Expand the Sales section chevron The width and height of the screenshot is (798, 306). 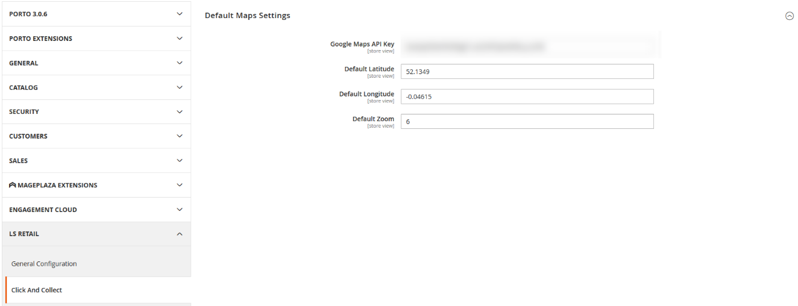click(179, 161)
